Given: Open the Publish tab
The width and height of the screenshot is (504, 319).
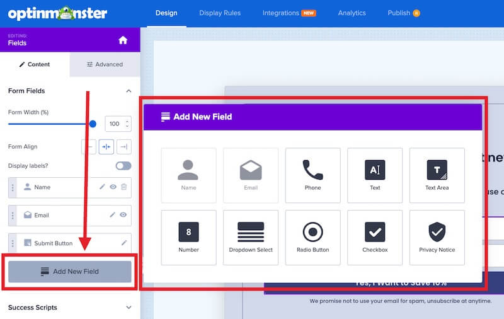Looking at the screenshot, I should [404, 13].
